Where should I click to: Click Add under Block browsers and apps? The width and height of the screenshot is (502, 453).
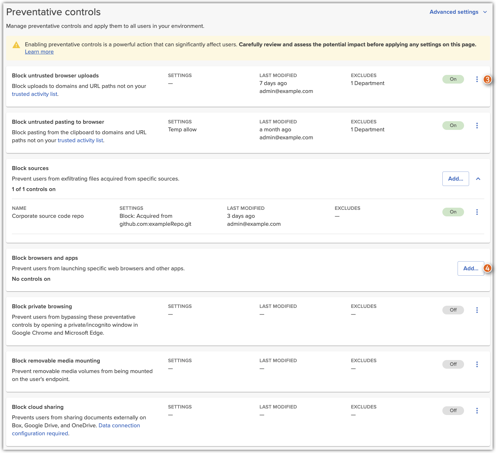471,268
